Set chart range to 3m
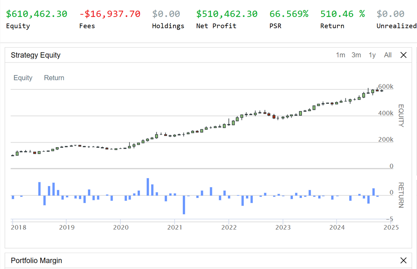 356,55
